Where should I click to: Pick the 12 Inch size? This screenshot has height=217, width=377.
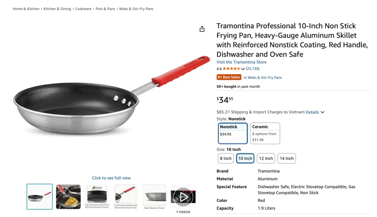pyautogui.click(x=266, y=159)
